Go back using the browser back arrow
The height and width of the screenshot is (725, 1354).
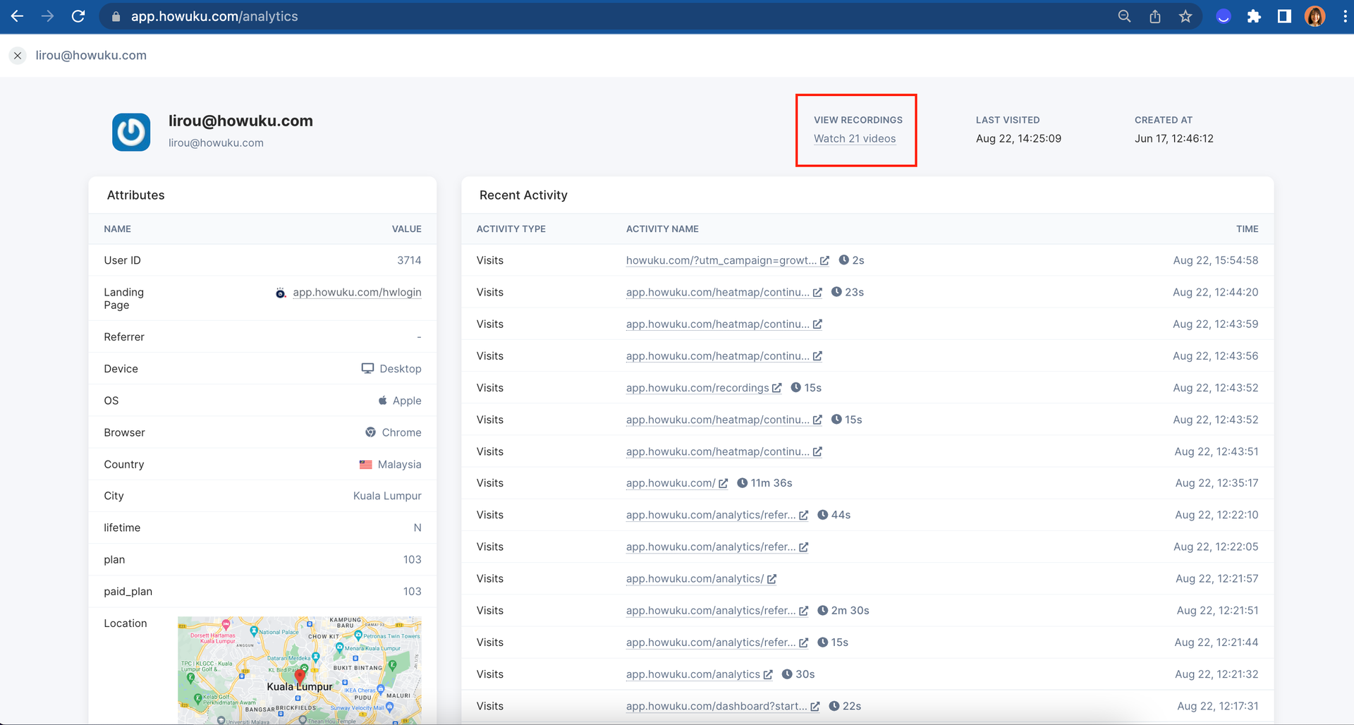point(17,16)
